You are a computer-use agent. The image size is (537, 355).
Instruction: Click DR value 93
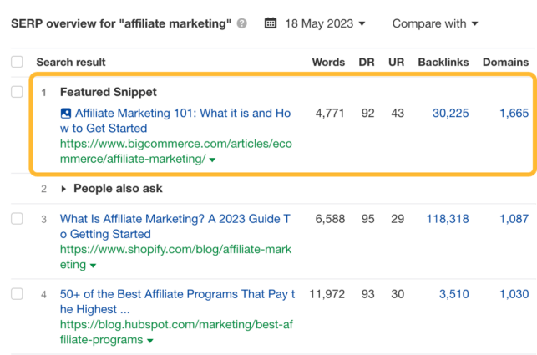point(367,294)
